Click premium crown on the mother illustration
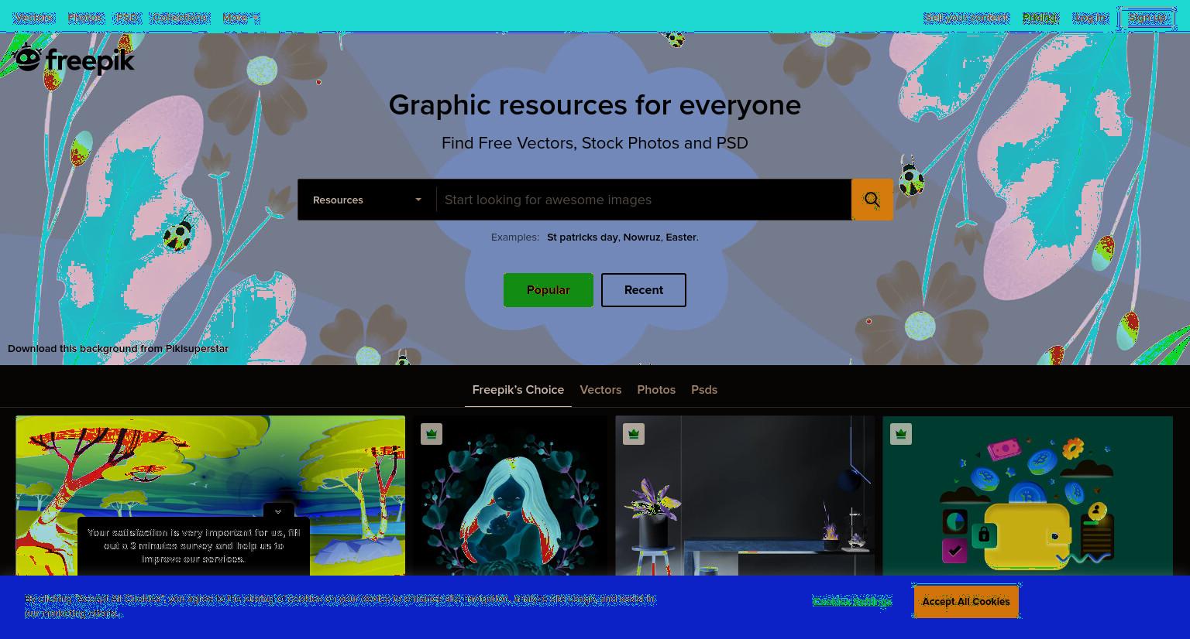1190x639 pixels. coord(432,434)
